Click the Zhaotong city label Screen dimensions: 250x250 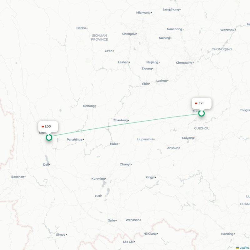tap(120, 120)
